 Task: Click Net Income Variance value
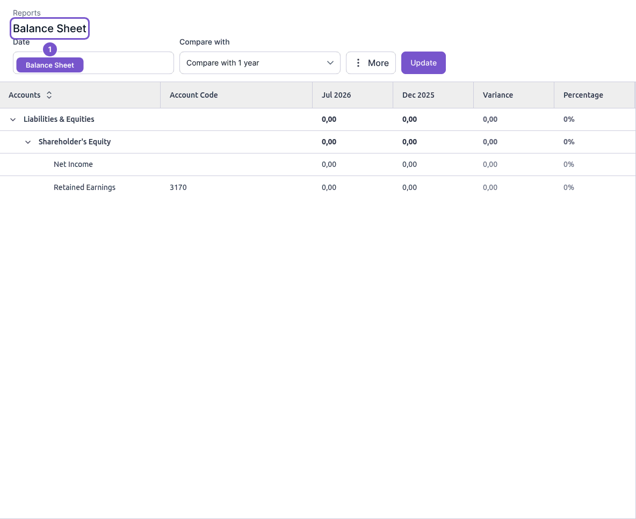pyautogui.click(x=490, y=164)
